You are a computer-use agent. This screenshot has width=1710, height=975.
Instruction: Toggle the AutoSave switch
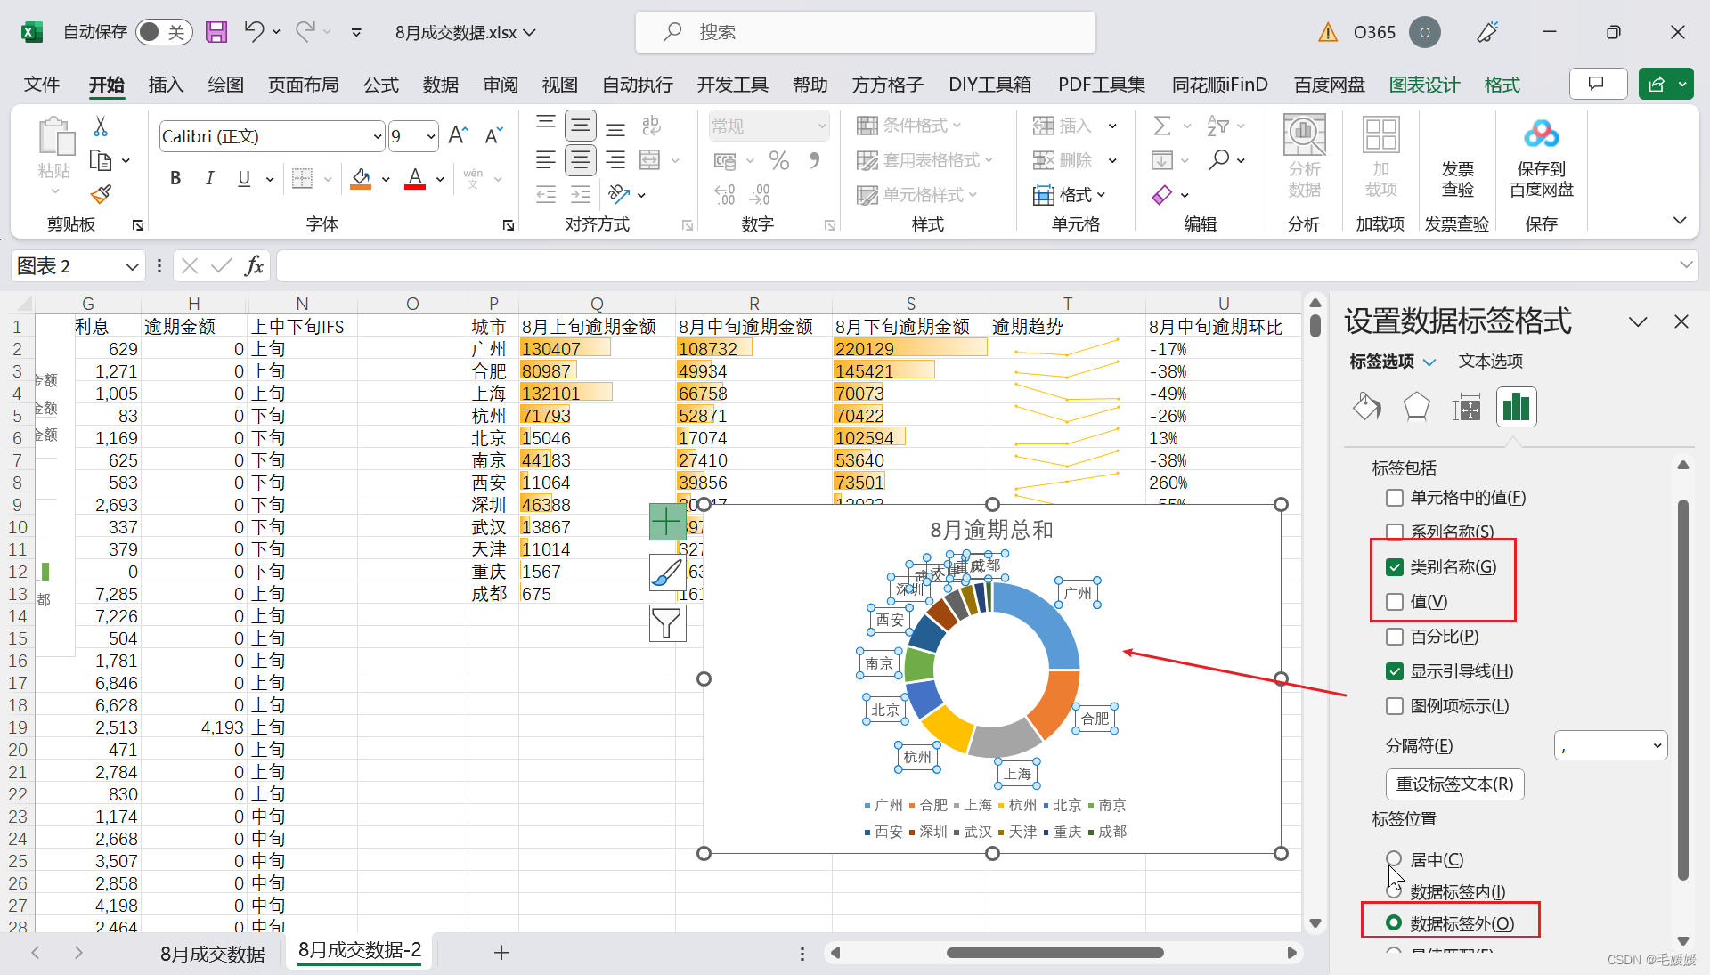(x=164, y=32)
